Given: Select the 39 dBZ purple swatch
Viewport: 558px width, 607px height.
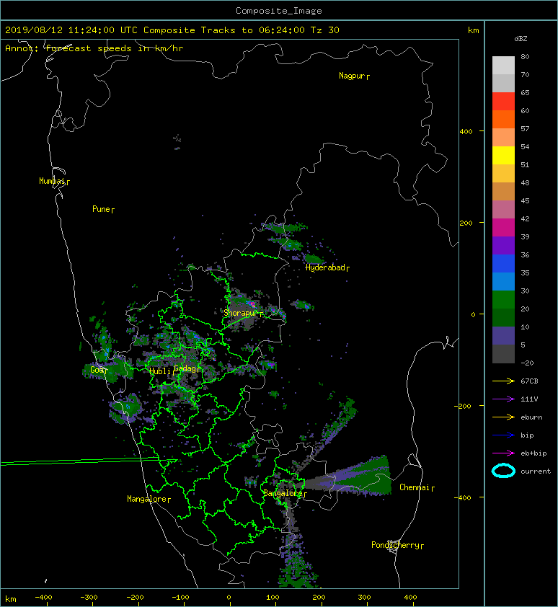Looking at the screenshot, I should [x=503, y=245].
